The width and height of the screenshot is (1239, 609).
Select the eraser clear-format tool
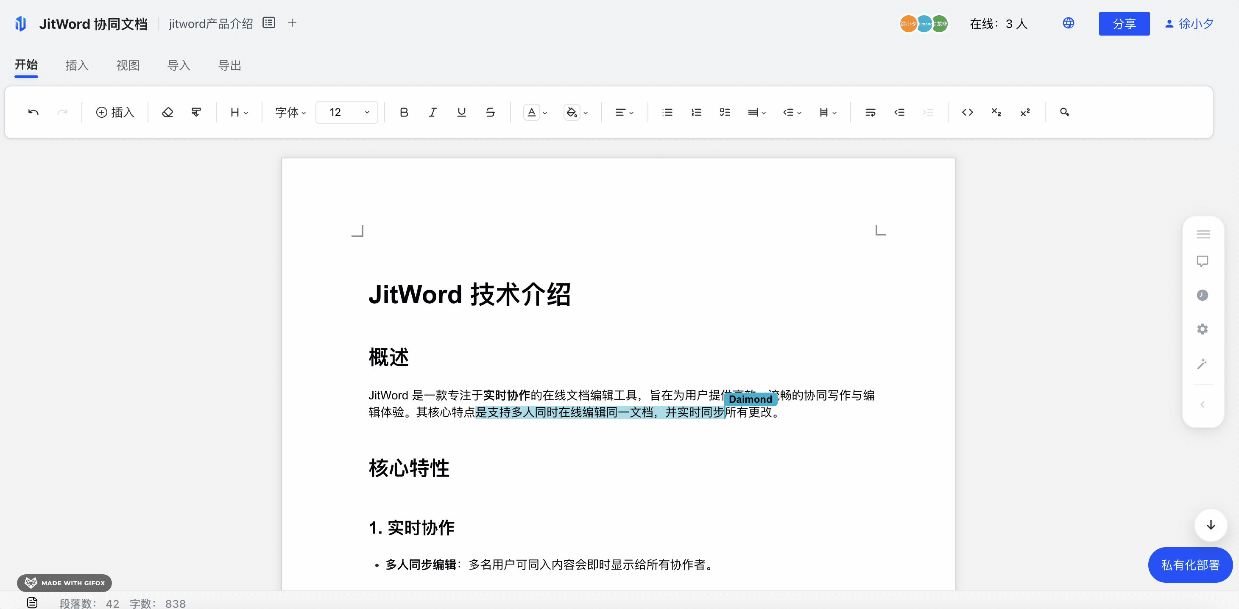coord(167,112)
